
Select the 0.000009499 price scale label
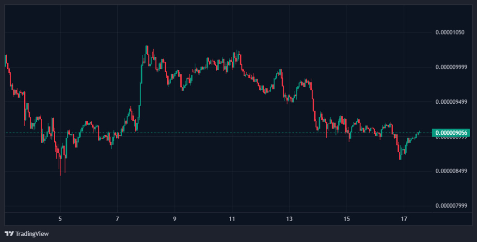[x=451, y=102]
